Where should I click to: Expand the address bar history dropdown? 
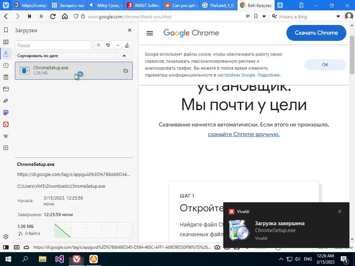(264, 16)
